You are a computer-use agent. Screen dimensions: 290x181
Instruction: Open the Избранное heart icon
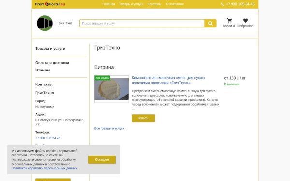click(x=246, y=21)
